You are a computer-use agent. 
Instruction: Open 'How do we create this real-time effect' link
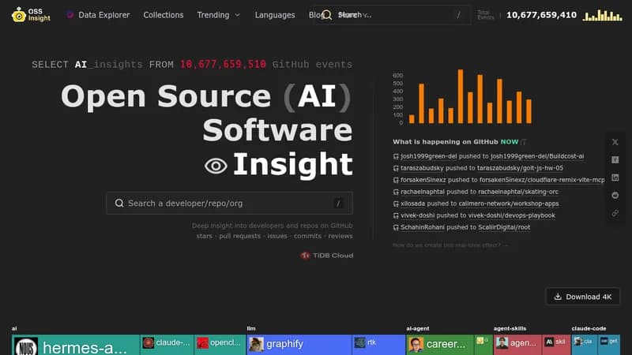point(450,245)
